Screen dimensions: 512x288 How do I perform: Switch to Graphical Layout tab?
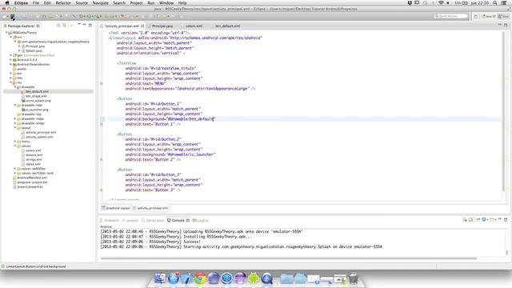115,208
